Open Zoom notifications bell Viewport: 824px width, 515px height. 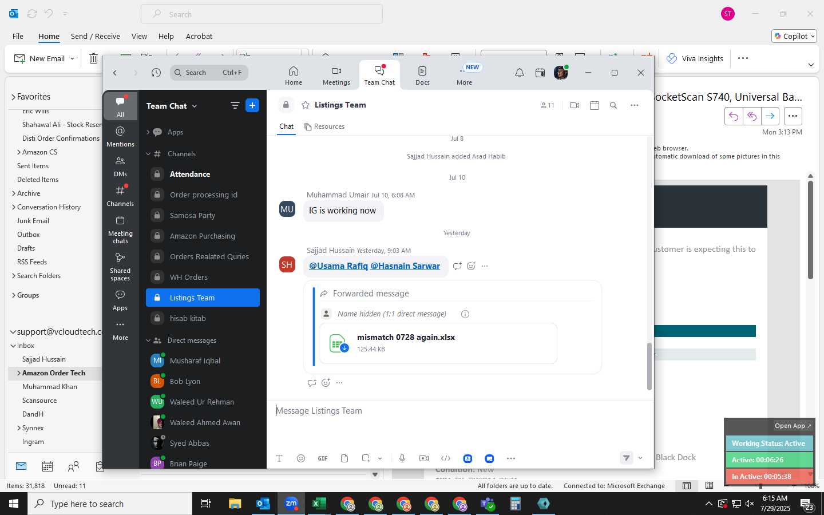pos(520,73)
